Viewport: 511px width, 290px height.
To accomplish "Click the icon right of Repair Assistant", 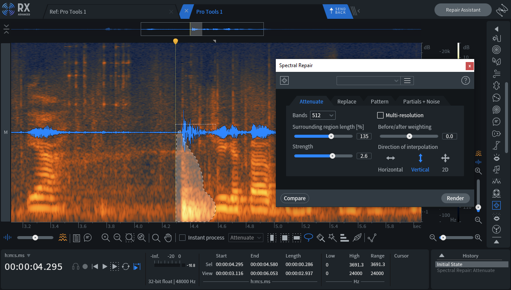I will 502,10.
